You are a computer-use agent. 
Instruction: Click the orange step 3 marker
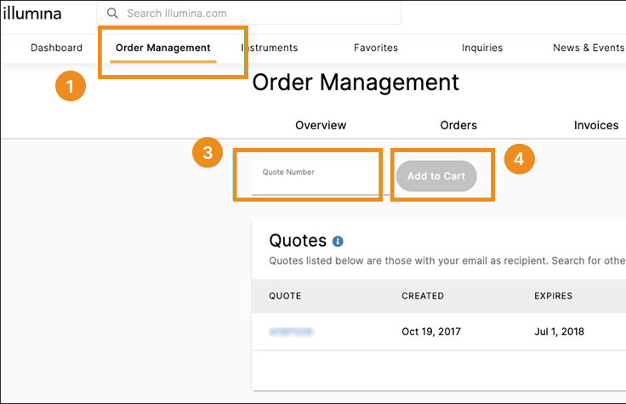208,154
